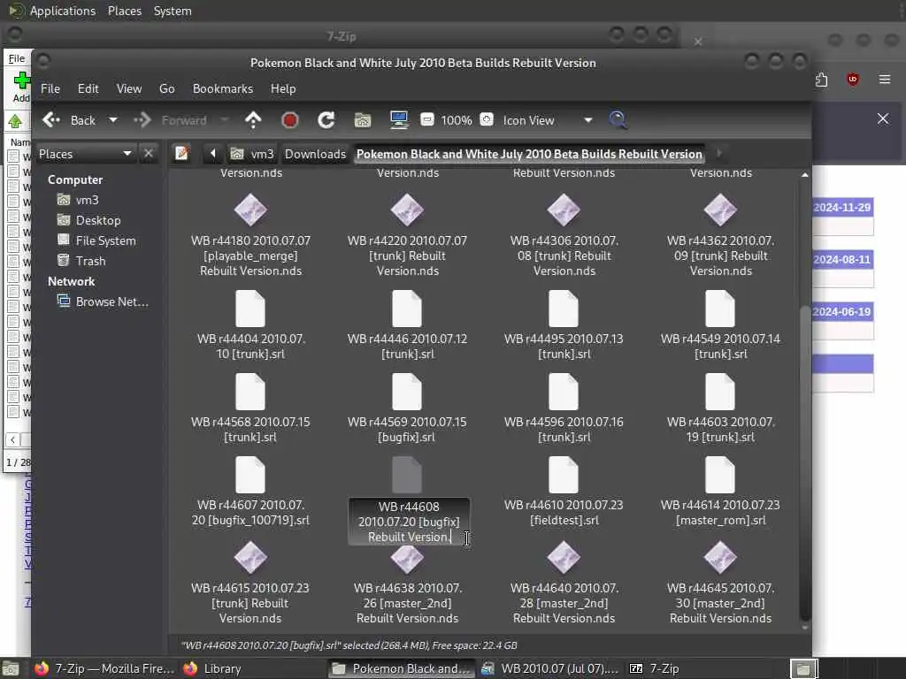Click the scrollbar up arrow in file list

[804, 174]
